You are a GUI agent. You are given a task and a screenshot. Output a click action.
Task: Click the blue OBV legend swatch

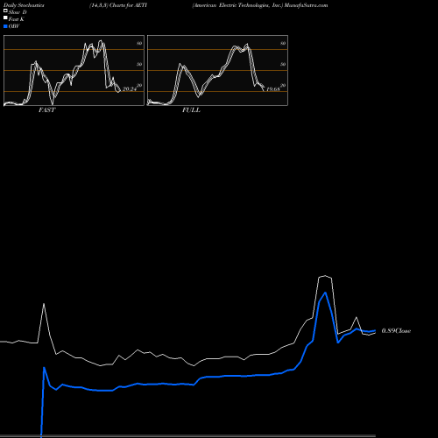pos(5,26)
